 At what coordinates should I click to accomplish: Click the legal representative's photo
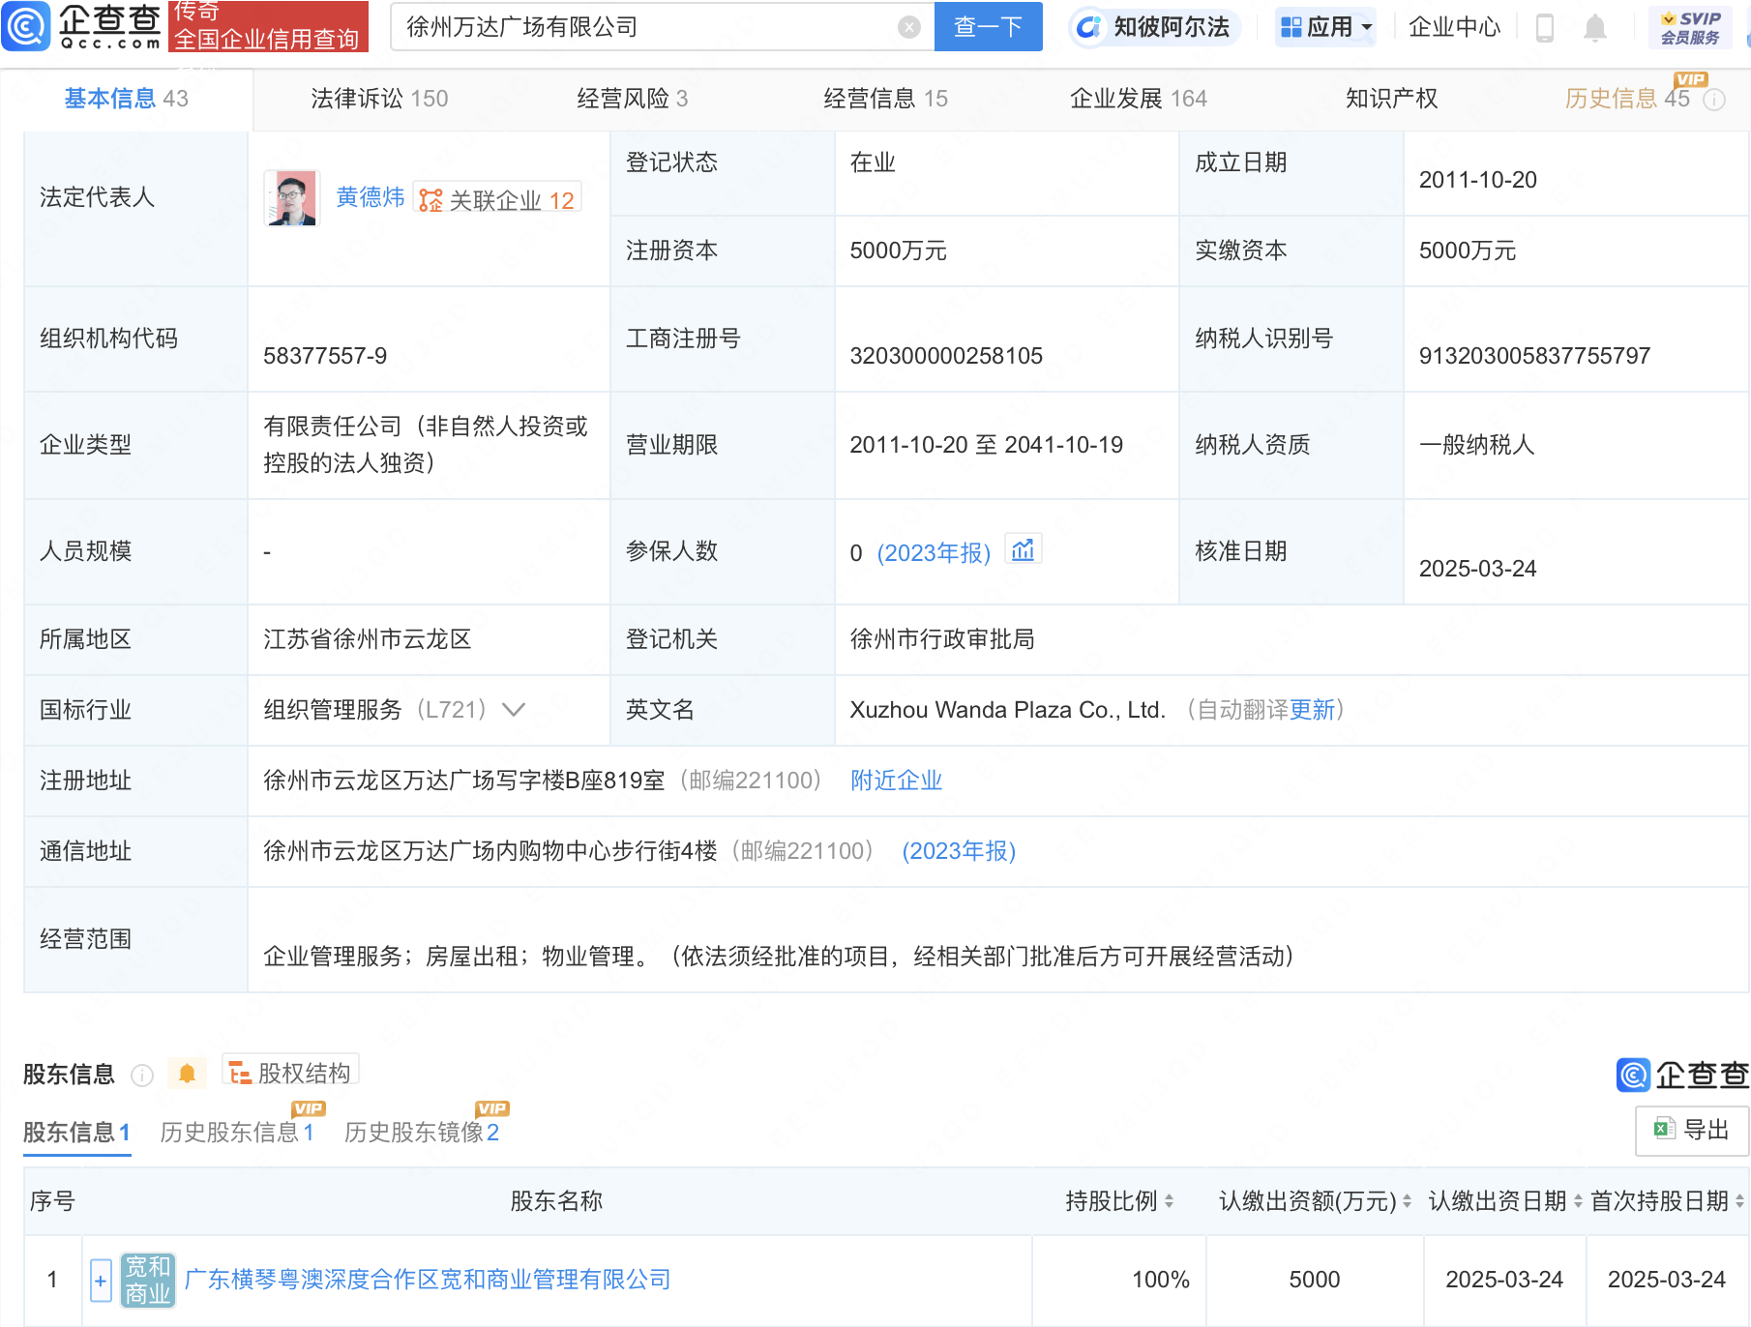coord(291,198)
